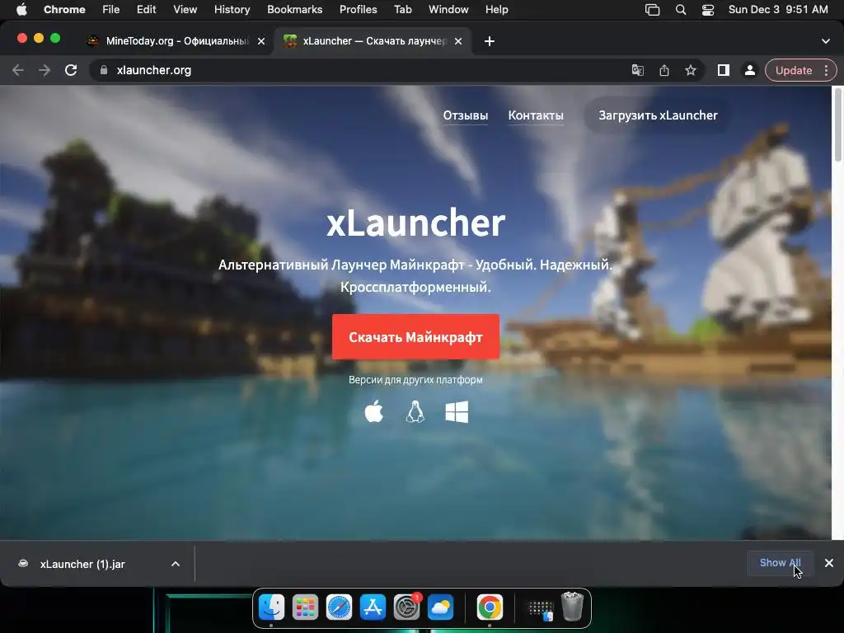The image size is (844, 633).
Task: Bookmark this tab with the star icon
Action: [691, 71]
